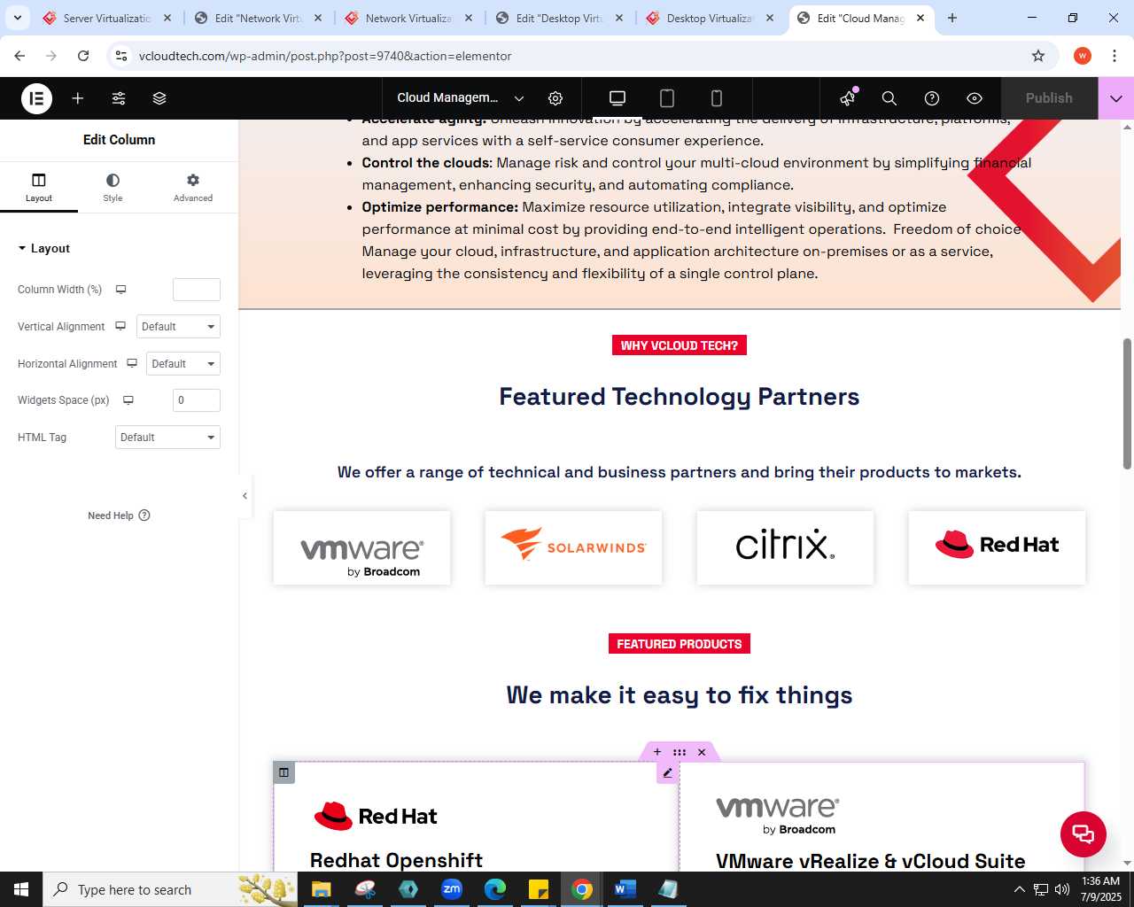Click the section handle edit grid icon

[x=680, y=752]
